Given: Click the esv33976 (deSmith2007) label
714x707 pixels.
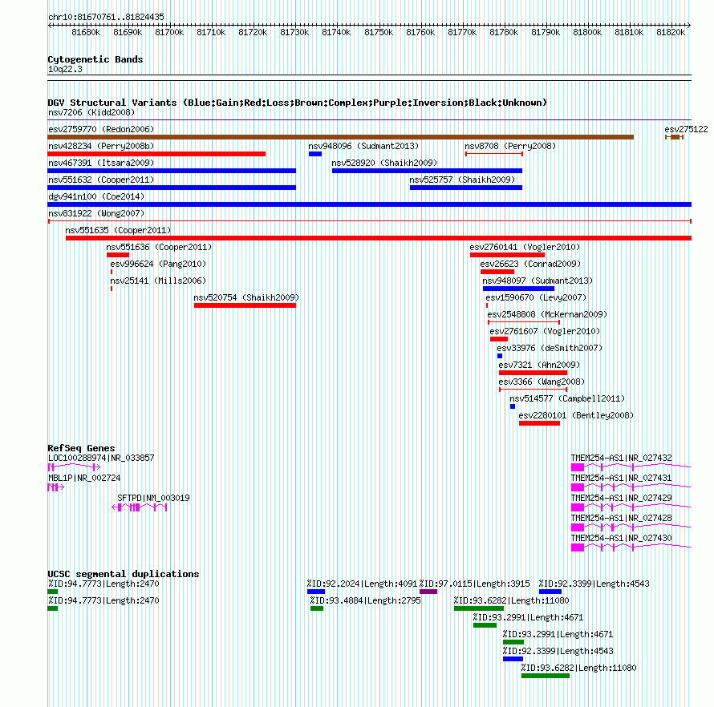Looking at the screenshot, I should point(550,348).
